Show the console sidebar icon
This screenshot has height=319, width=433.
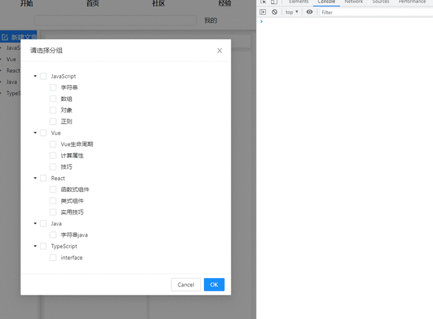[x=263, y=12]
